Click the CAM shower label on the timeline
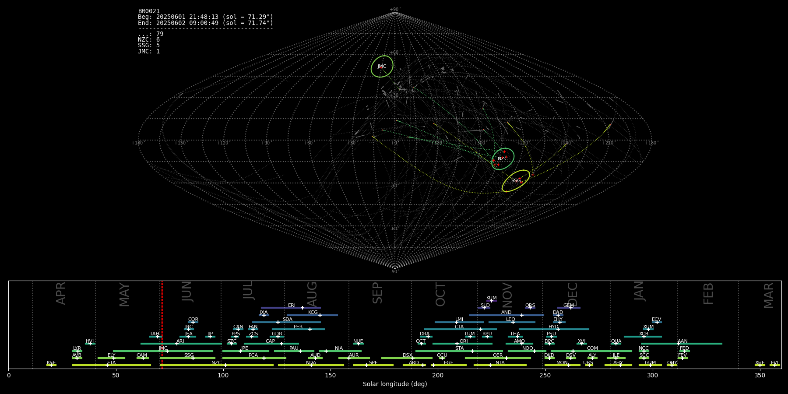The image size is (788, 394). pyautogui.click(x=142, y=355)
